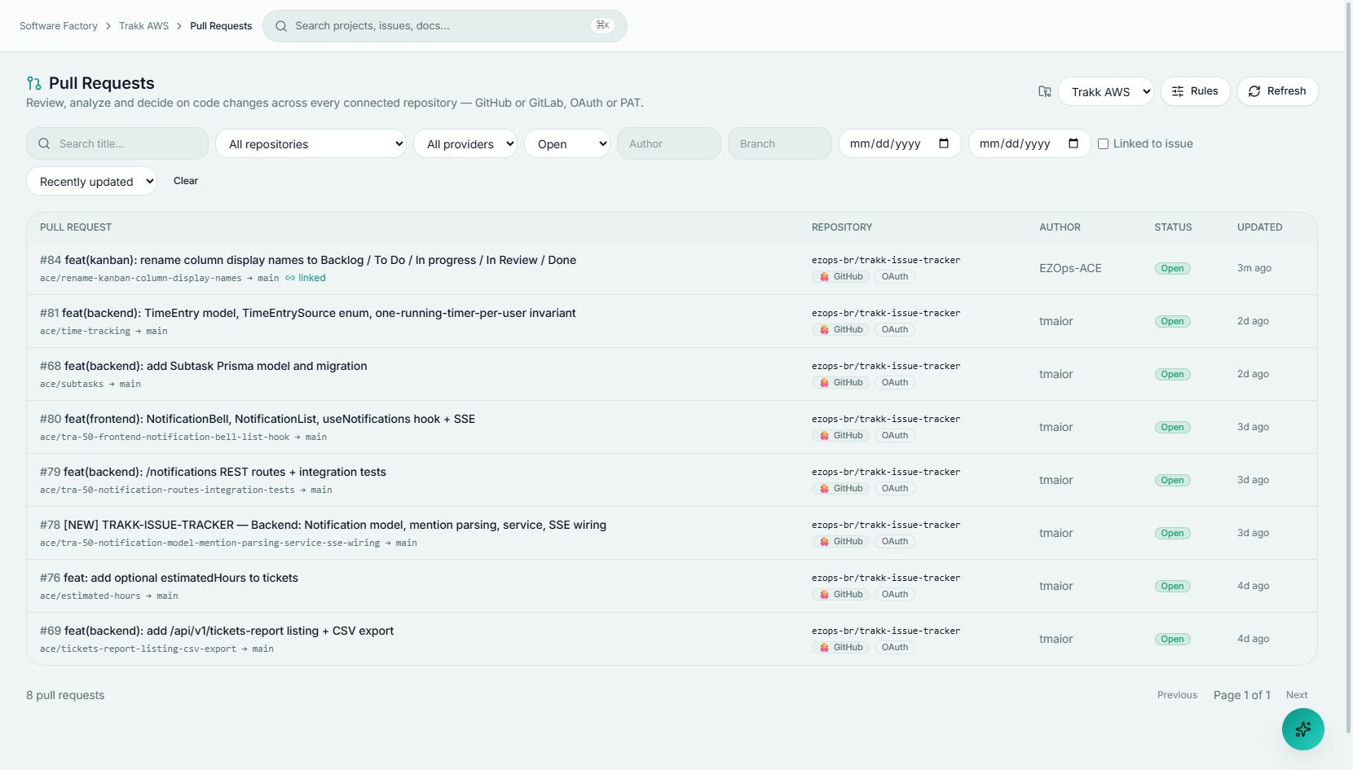Viewport: 1353px width, 770px height.
Task: Open PR #79 notifications REST routes
Action: point(213,472)
